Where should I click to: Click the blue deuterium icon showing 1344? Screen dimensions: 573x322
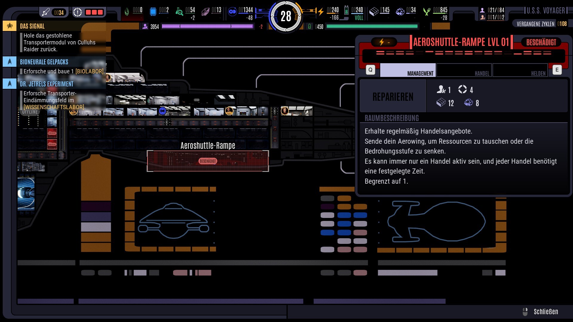[x=232, y=12]
